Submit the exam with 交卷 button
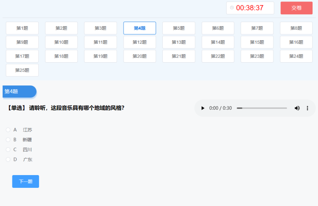 coord(296,8)
